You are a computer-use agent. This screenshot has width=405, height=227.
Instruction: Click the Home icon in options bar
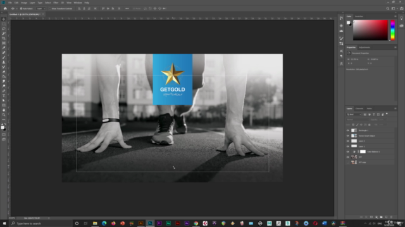5,8
